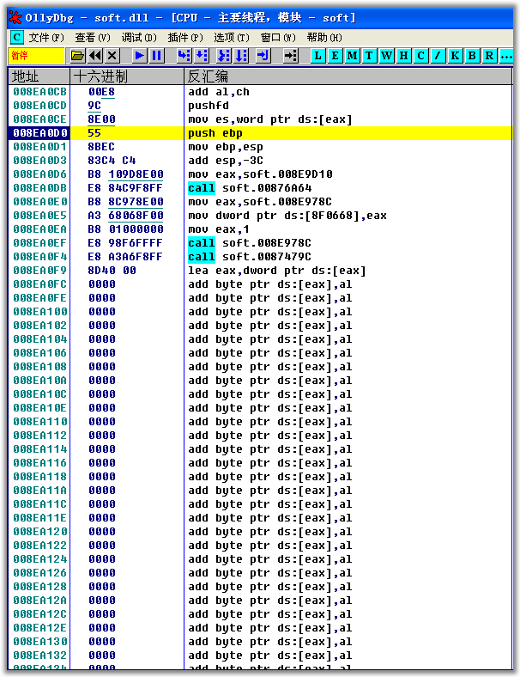Viewport: 520px width, 677px height.
Task: Show Executable modules with E button
Action: click(335, 55)
